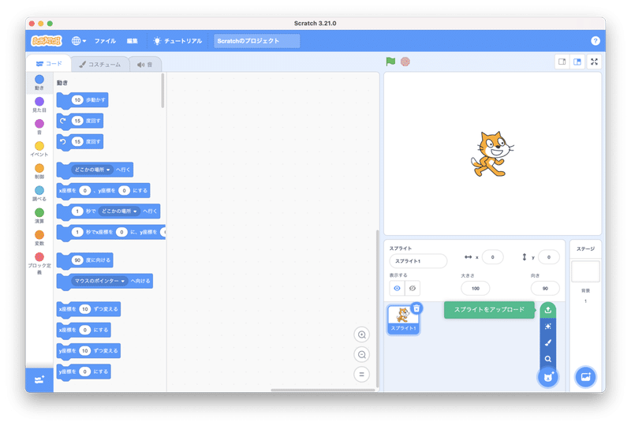Select the 変数 variables category
This screenshot has width=631, height=426.
tap(39, 237)
